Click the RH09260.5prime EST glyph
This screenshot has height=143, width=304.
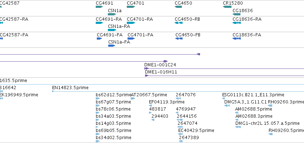pos(270,134)
